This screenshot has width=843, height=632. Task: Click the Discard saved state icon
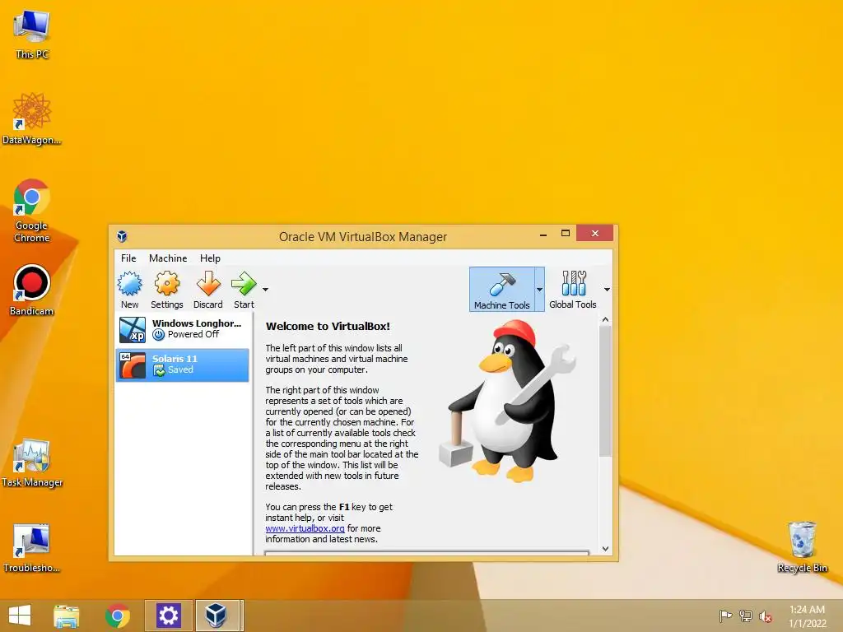click(x=208, y=290)
